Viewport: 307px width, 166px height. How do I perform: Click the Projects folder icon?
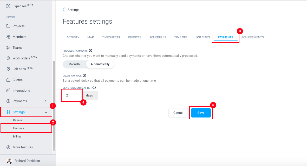[x=8, y=26]
